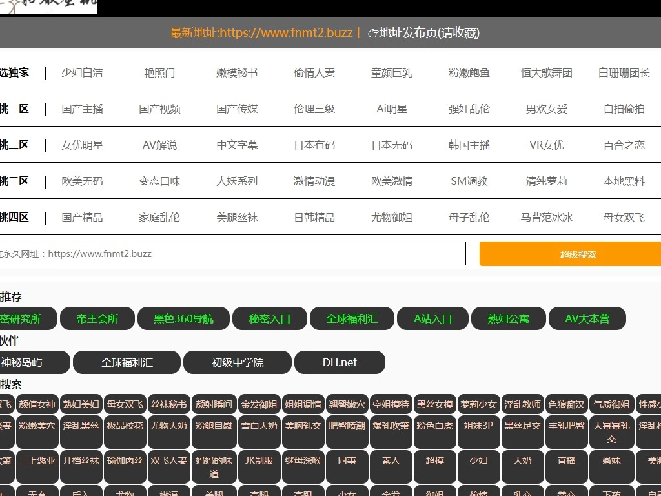Select the 国产主播 category
The width and height of the screenshot is (661, 496).
(82, 109)
